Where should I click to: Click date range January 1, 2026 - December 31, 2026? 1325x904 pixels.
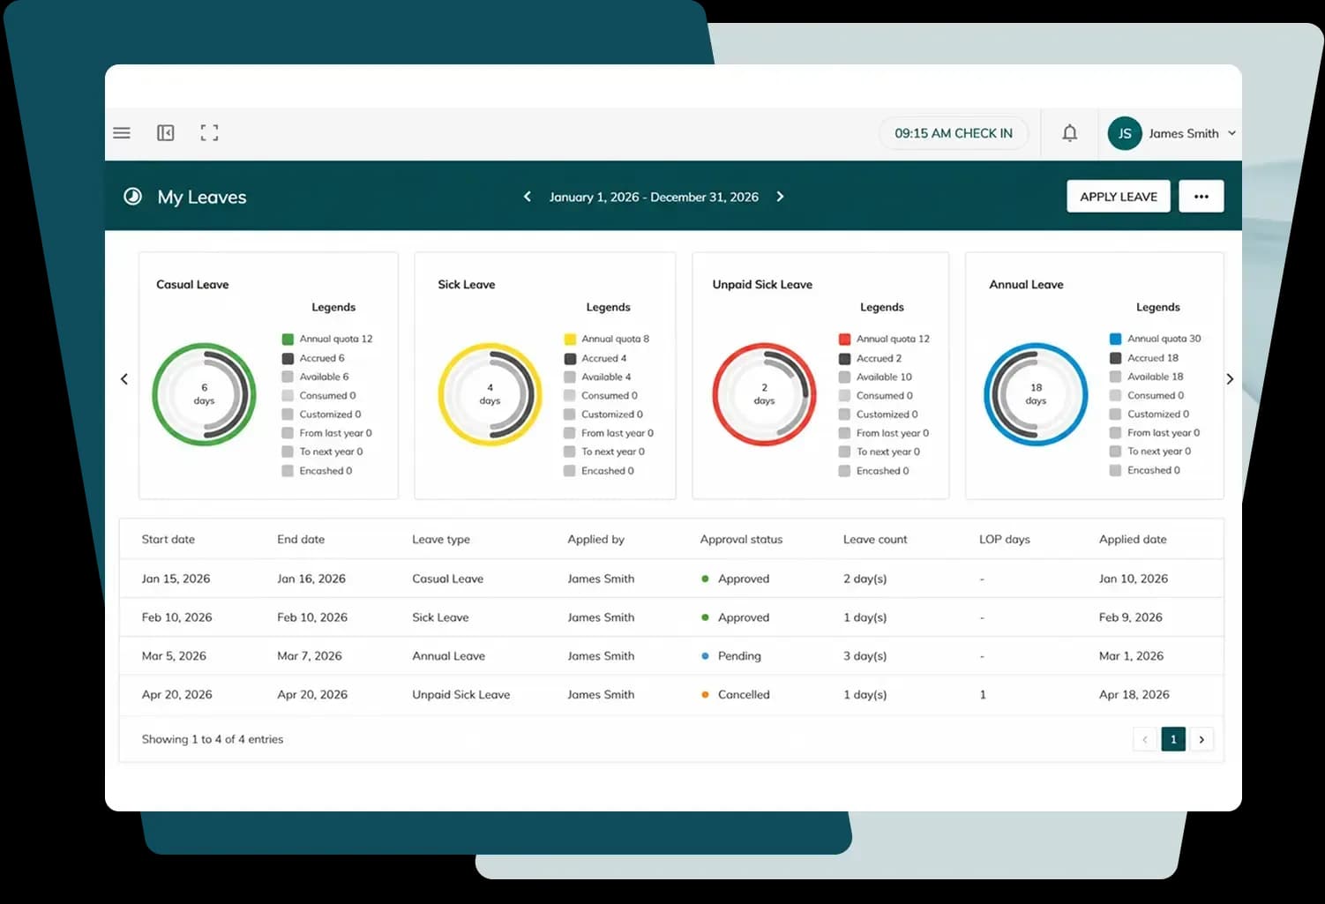[654, 197]
